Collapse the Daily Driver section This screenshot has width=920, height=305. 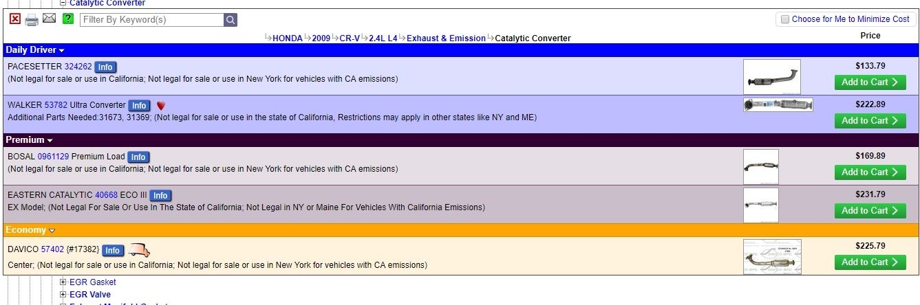tap(61, 50)
